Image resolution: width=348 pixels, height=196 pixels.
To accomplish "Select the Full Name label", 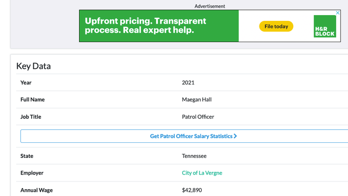I will click(x=33, y=100).
